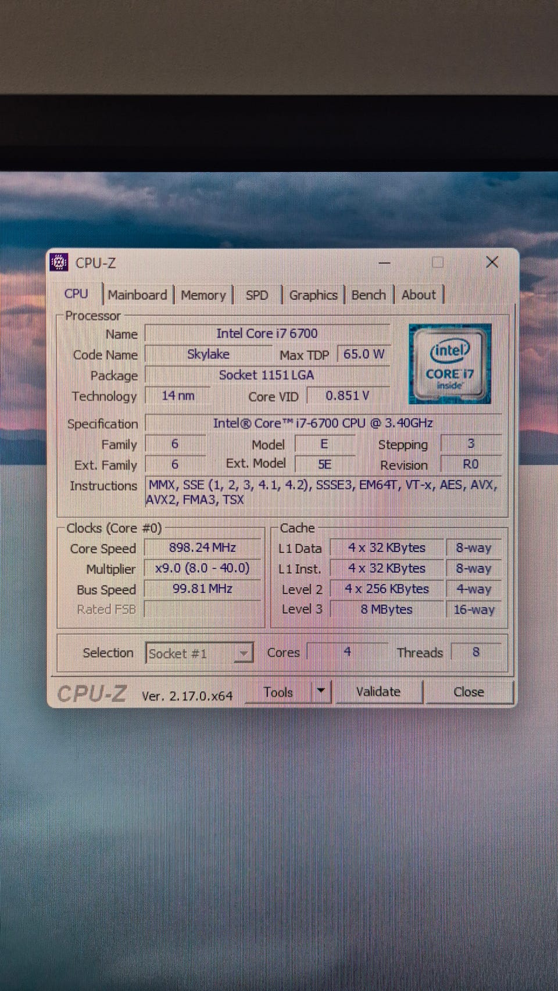Click the Package value 'Socket 1151 LGA'
558x991 pixels.
[267, 375]
